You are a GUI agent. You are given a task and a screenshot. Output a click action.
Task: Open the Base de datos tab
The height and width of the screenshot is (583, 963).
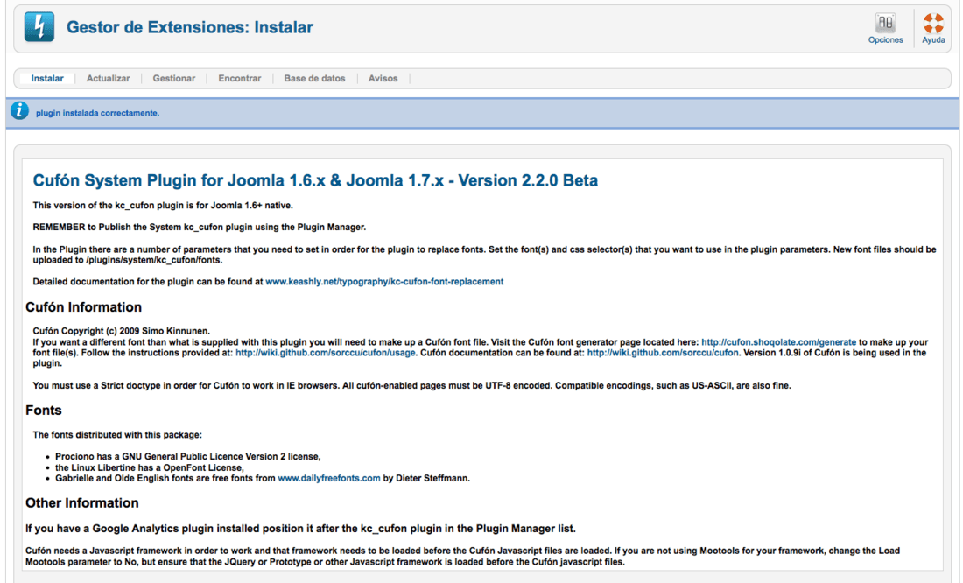(314, 79)
